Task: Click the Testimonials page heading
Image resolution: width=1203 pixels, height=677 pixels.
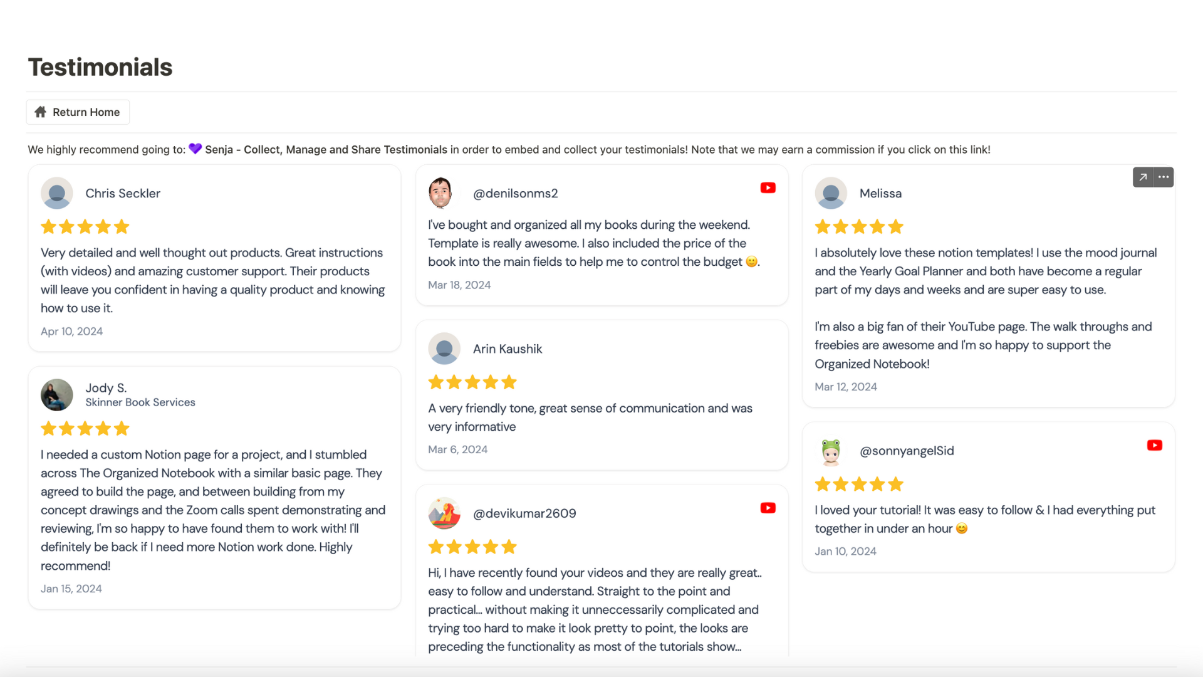Action: pyautogui.click(x=100, y=68)
